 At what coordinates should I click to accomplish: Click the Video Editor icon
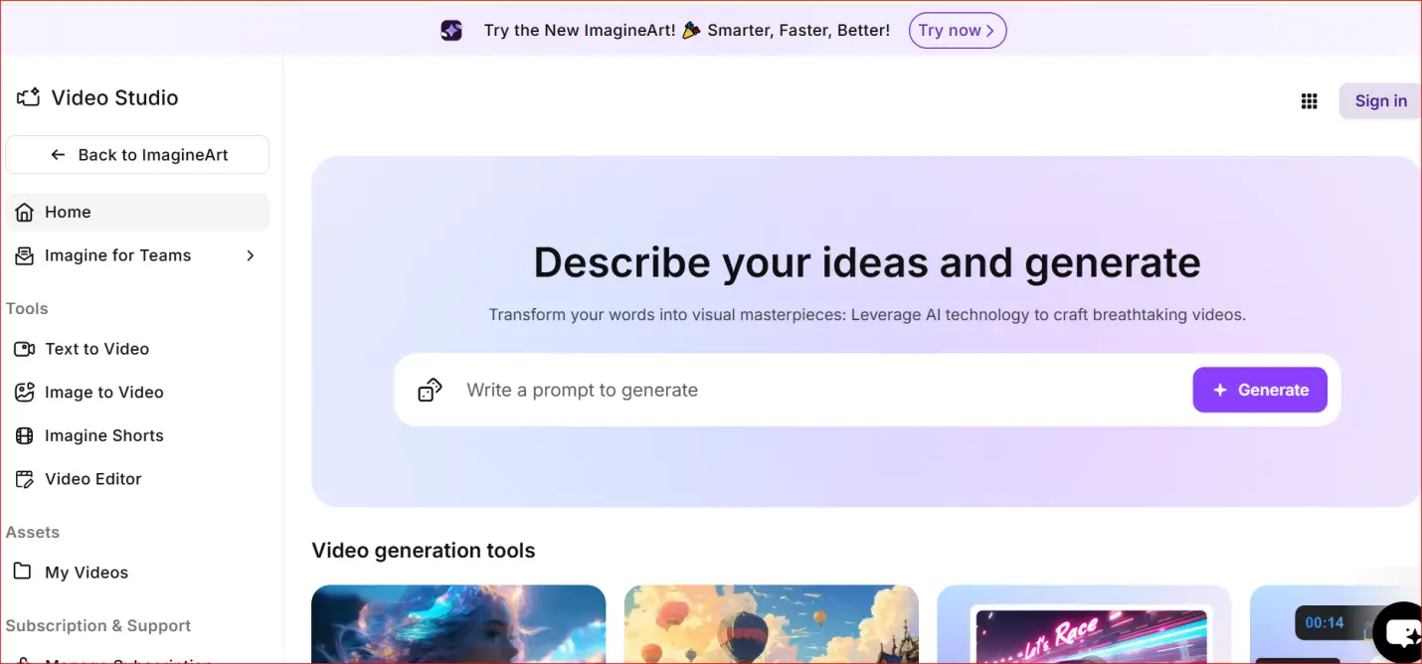pyautogui.click(x=25, y=479)
